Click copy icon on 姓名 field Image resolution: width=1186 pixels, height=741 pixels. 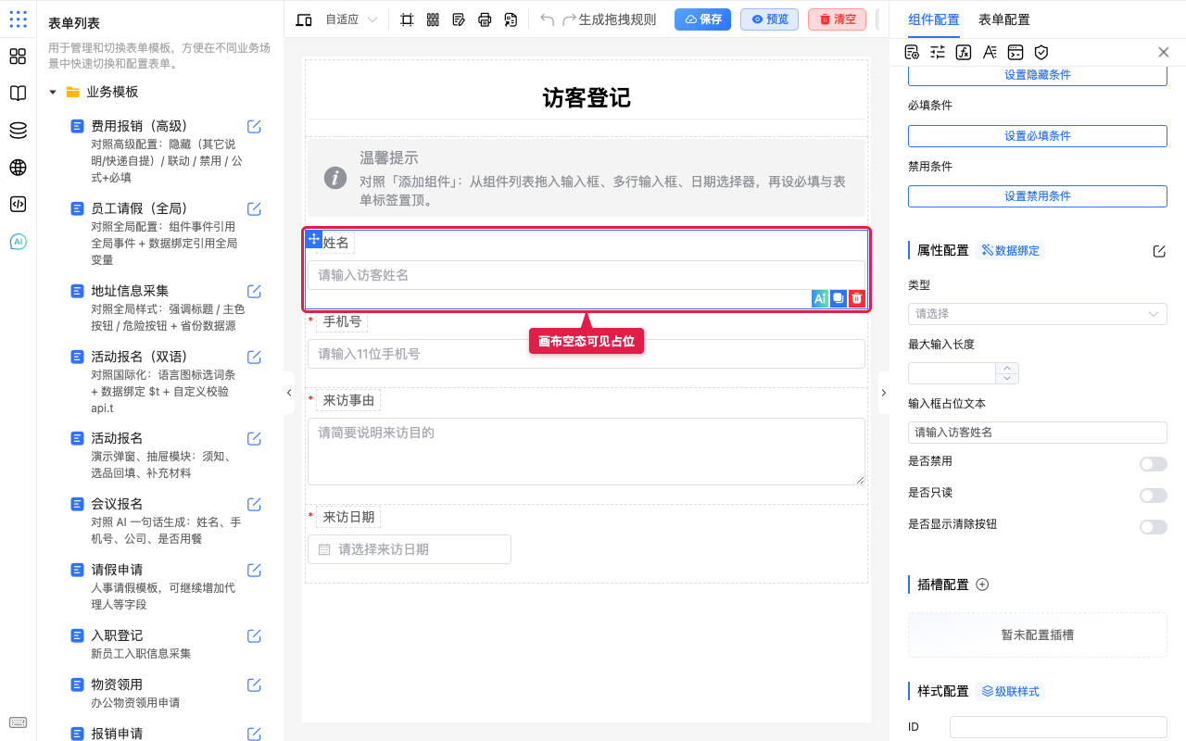(x=839, y=298)
